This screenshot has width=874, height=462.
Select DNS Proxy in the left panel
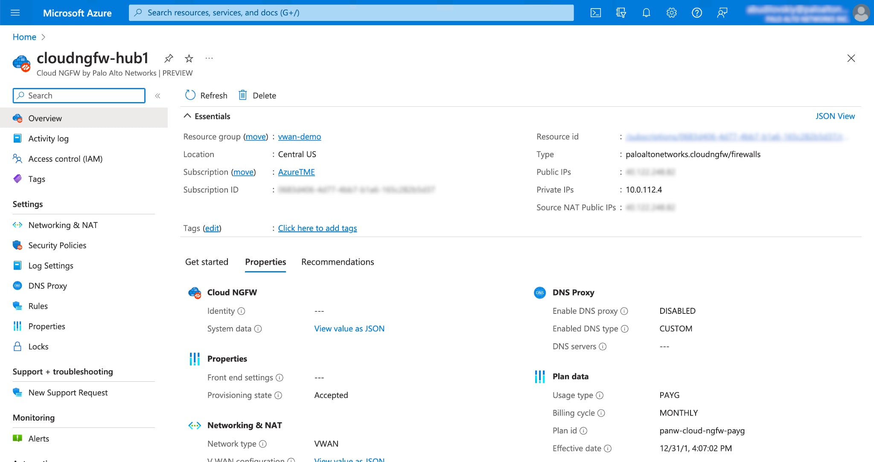pos(48,286)
